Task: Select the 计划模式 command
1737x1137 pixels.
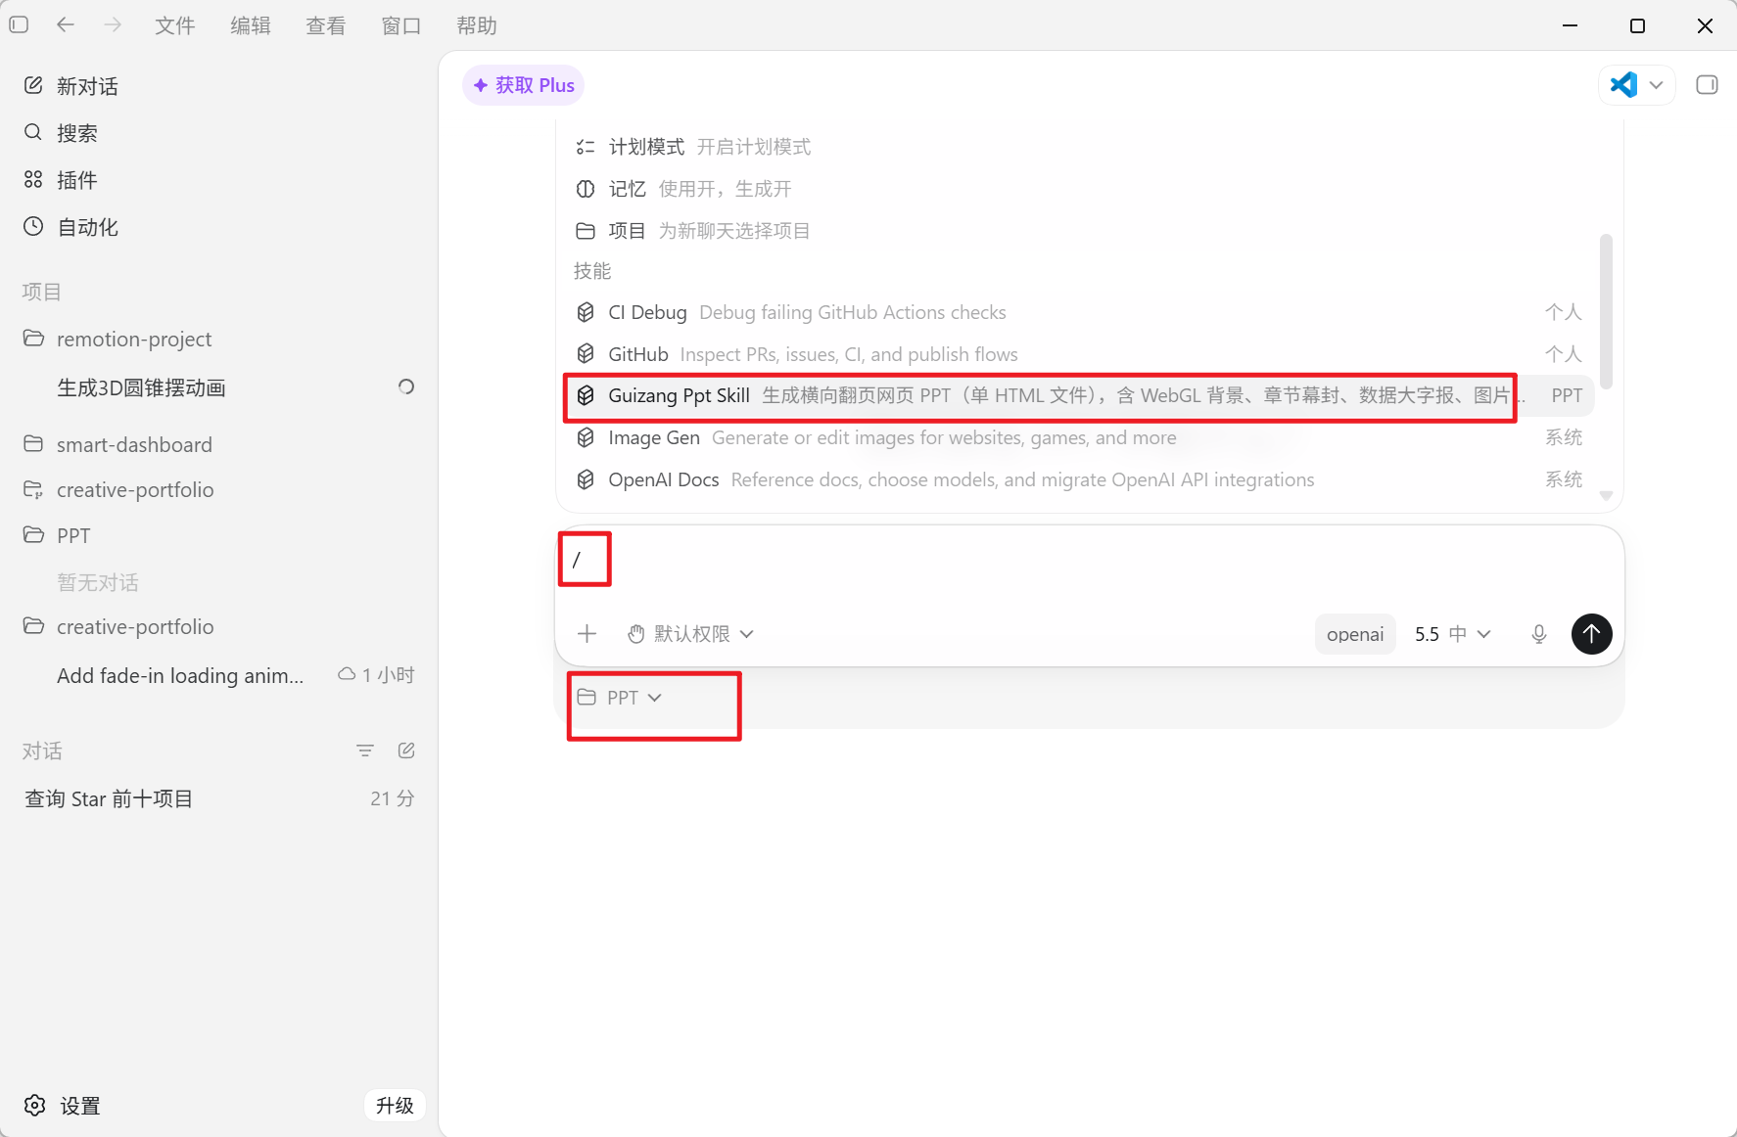Action: (x=1078, y=147)
